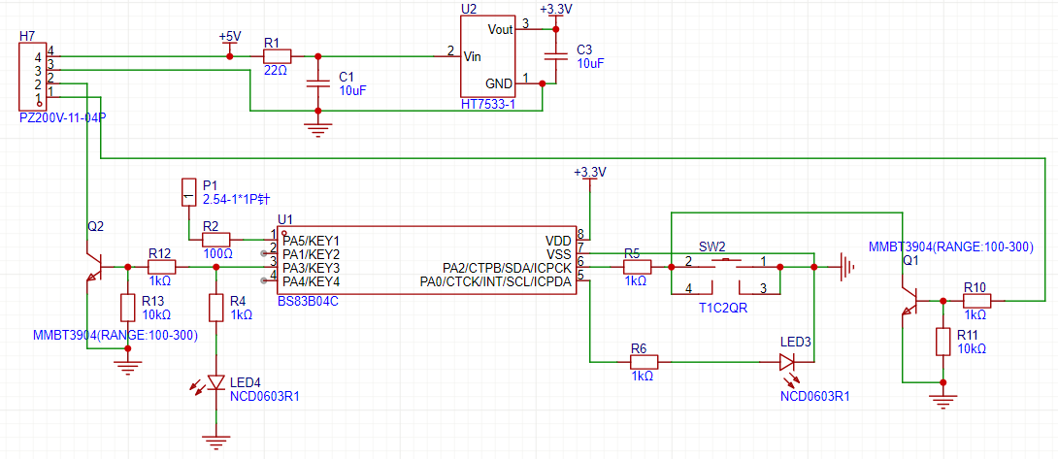Viewport: 1058px width, 459px height.
Task: Select the H7 four-pin connector symbol
Action: tap(28, 78)
